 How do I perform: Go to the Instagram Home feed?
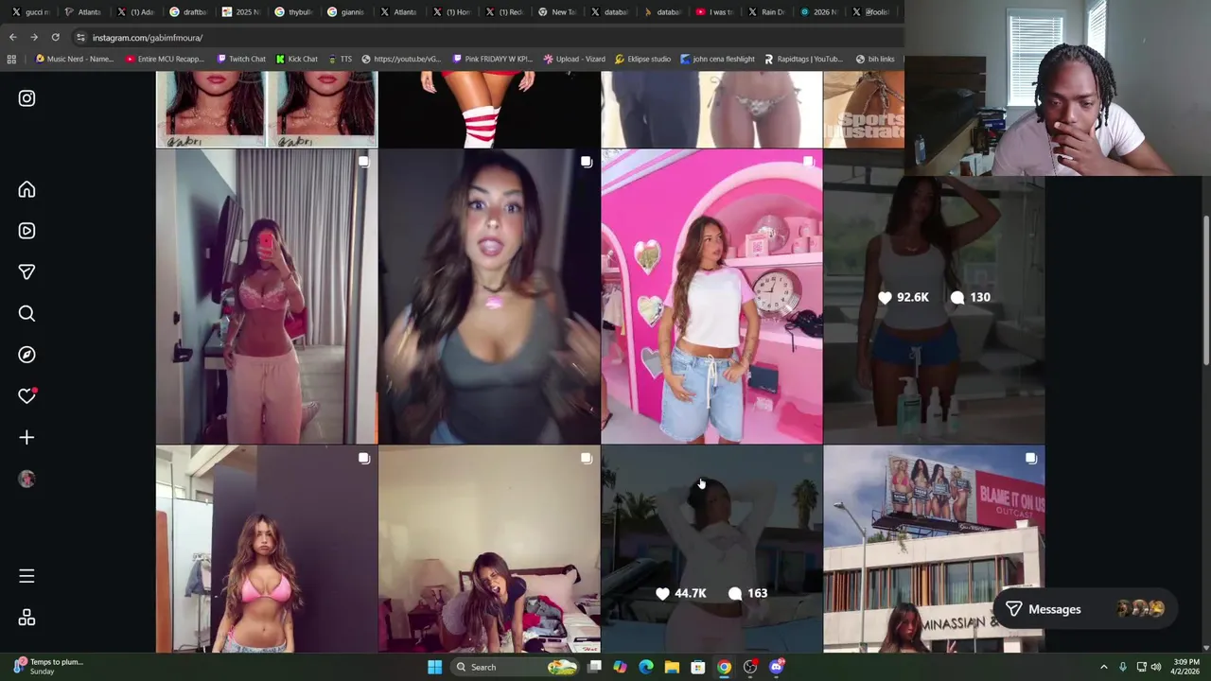[x=26, y=190]
